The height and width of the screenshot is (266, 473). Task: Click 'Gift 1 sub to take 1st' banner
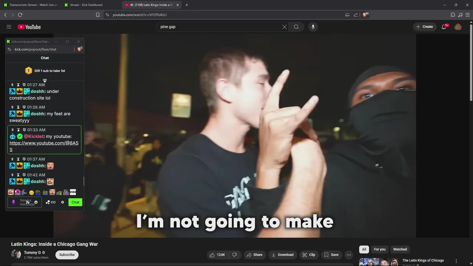45,71
